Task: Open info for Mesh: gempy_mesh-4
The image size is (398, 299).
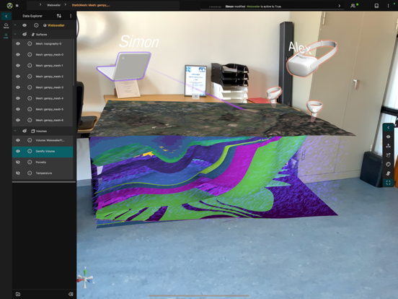Action: 30,98
